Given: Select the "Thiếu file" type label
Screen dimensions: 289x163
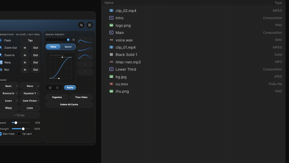Looking at the screenshot, I should click(x=275, y=84).
